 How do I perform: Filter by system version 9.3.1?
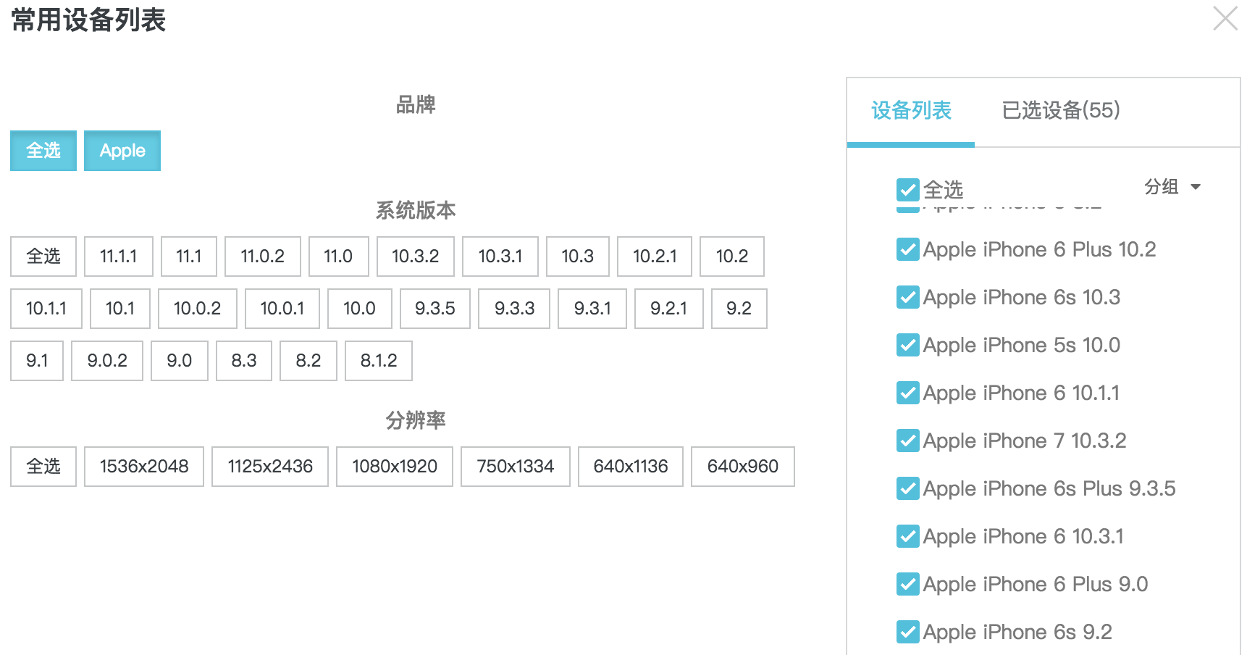(592, 309)
